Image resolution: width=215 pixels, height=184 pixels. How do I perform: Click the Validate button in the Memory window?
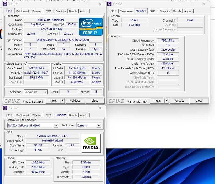tap(179, 101)
